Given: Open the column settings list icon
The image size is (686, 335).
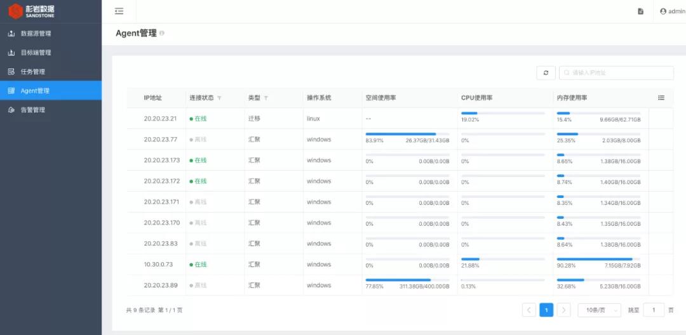Looking at the screenshot, I should 661,98.
